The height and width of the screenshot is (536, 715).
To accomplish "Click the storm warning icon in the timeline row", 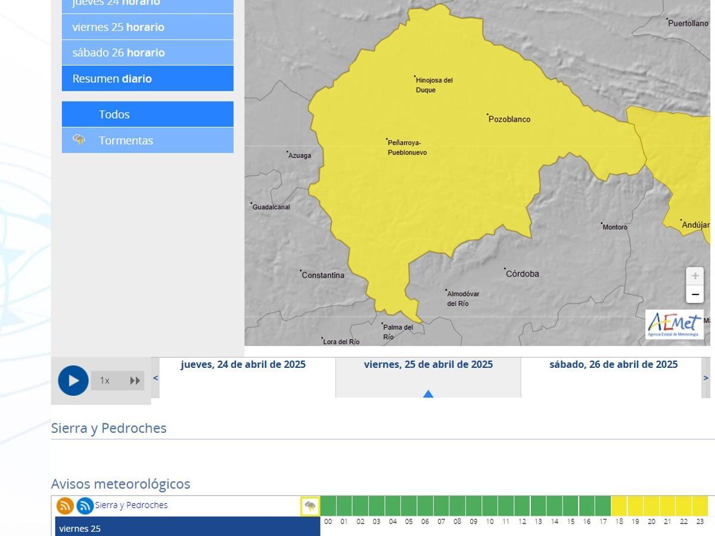I will [310, 506].
